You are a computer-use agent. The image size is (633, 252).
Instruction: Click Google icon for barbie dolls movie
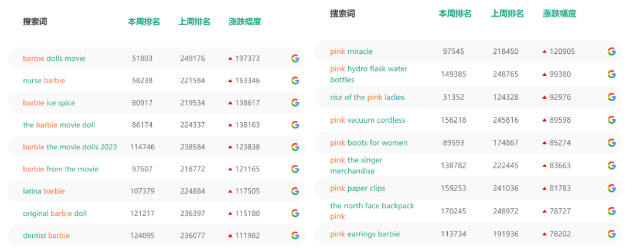[295, 58]
